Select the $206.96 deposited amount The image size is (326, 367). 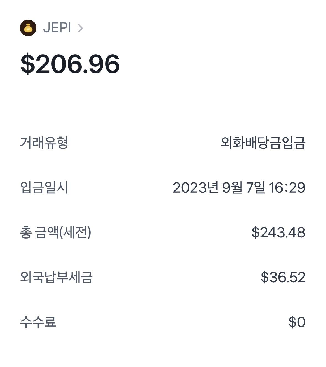(x=70, y=64)
